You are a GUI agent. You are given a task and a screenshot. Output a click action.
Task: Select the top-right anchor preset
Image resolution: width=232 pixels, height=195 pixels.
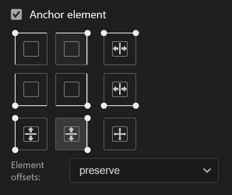(72, 49)
